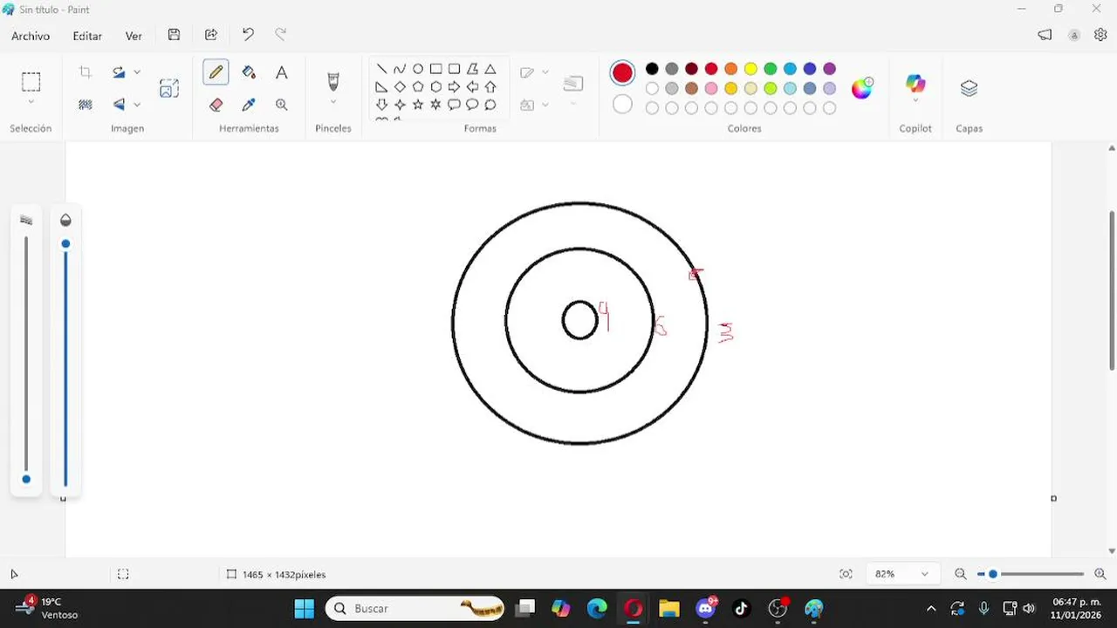Expand the Flip dropdown arrow
This screenshot has width=1117, height=628.
point(137,105)
